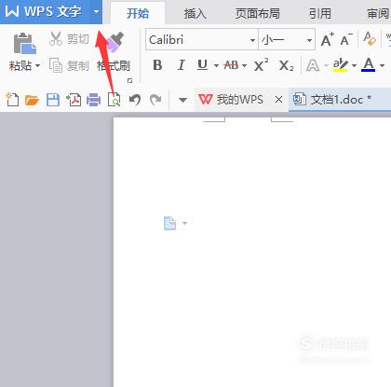Click the open folder icon

tap(32, 100)
